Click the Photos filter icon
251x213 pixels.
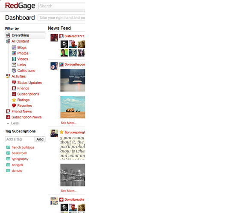(x=14, y=53)
